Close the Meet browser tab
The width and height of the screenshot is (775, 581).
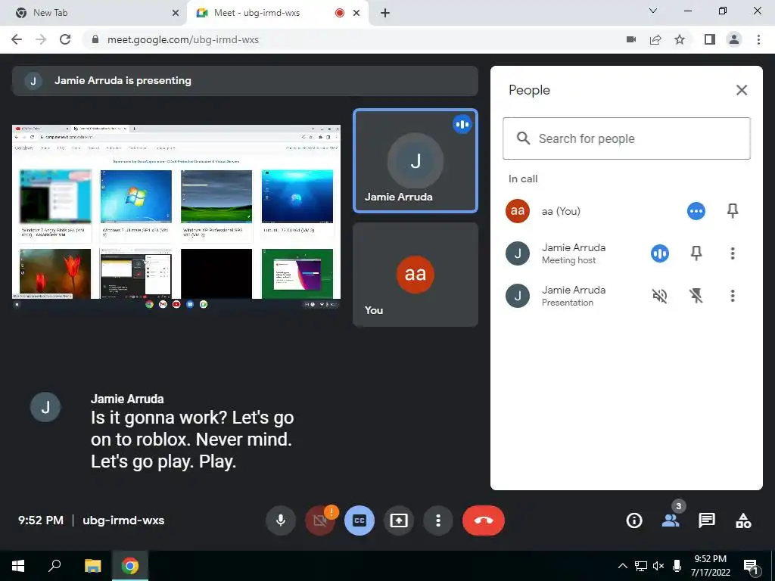356,13
